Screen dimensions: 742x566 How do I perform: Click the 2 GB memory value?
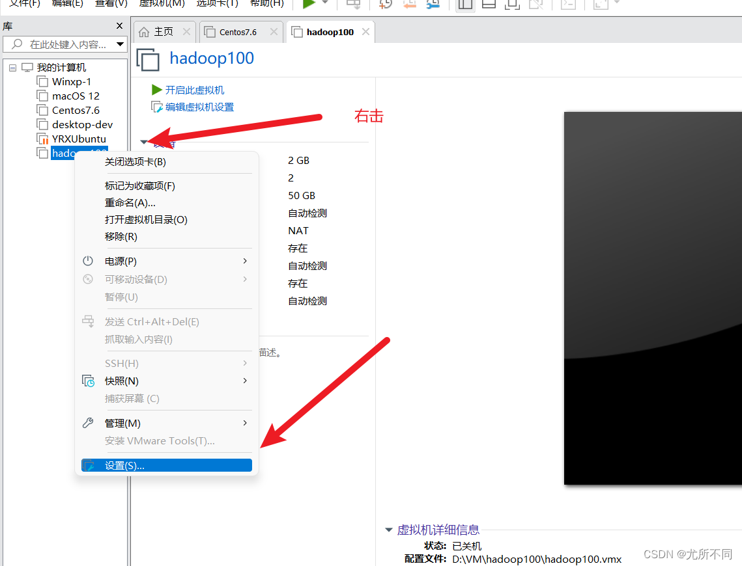click(x=298, y=161)
